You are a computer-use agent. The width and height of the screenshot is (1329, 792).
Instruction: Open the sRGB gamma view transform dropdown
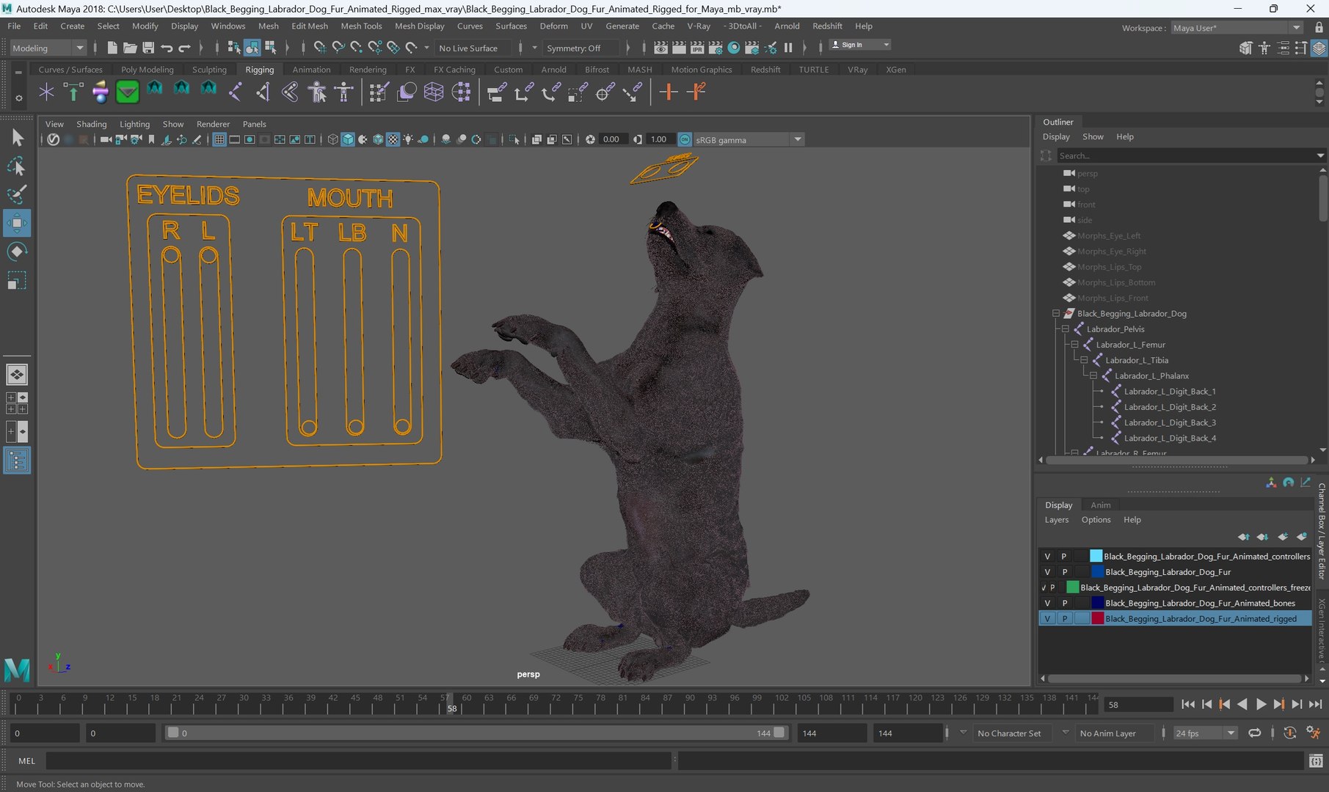(x=749, y=139)
